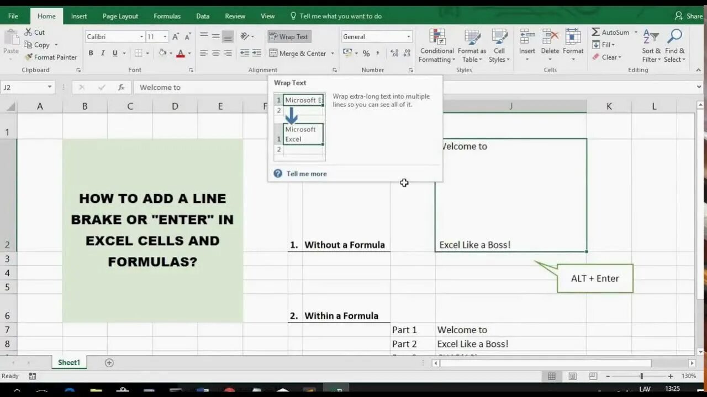Click the Accounting Number Format icon

point(347,53)
